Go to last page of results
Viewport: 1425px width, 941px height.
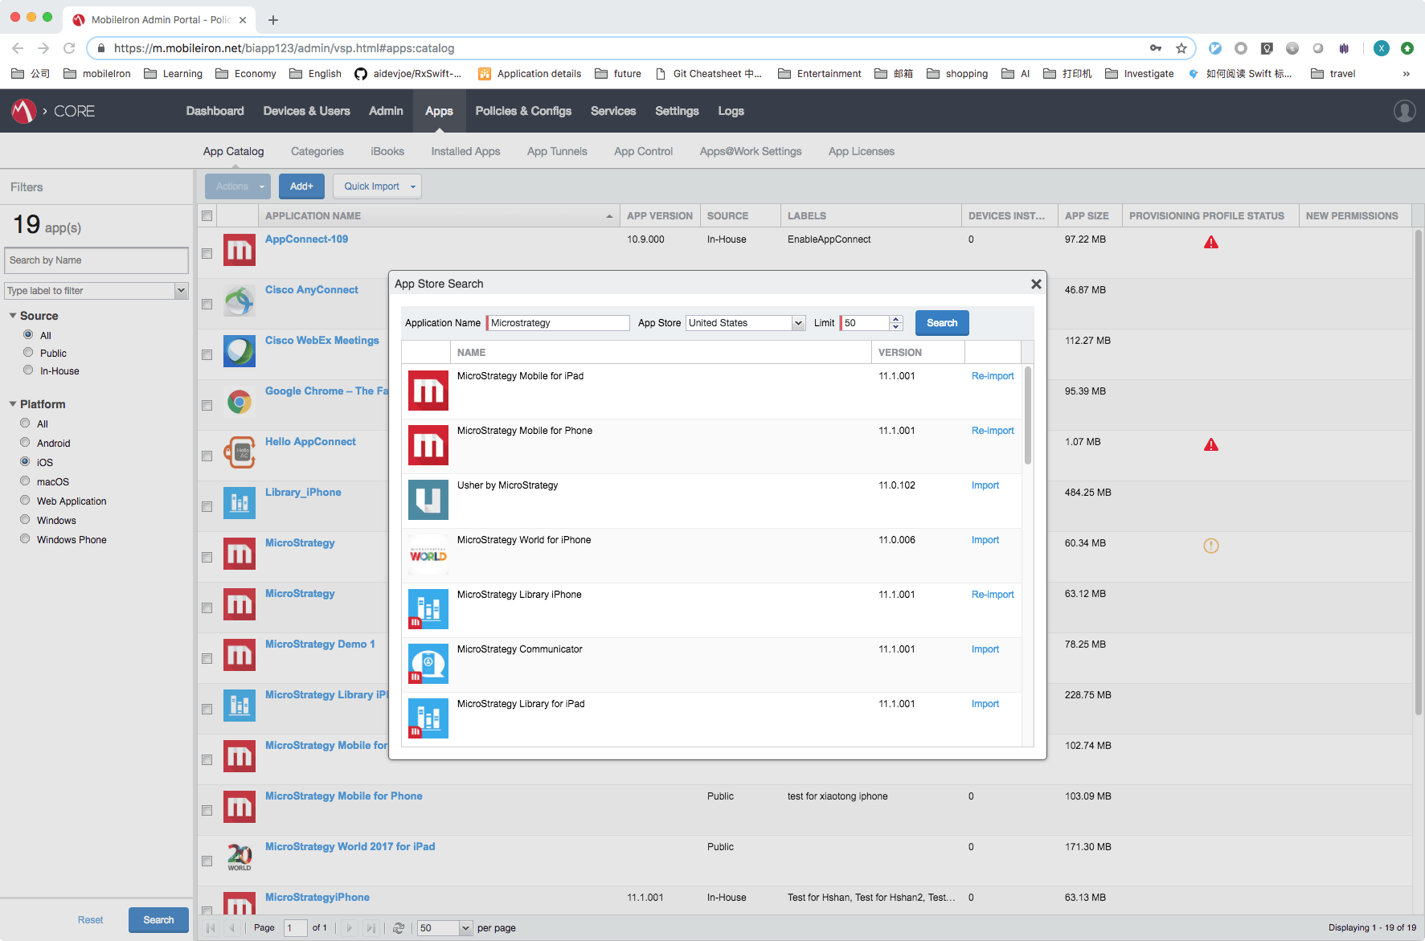pyautogui.click(x=371, y=928)
